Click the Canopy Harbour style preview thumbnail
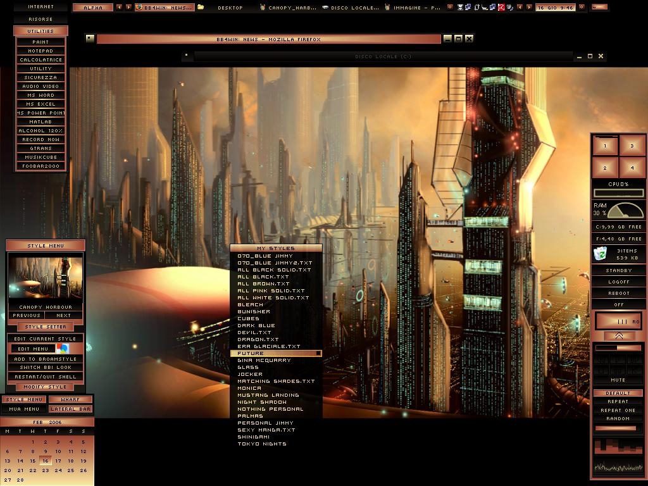Viewport: 648px width, 486px height. tap(46, 278)
